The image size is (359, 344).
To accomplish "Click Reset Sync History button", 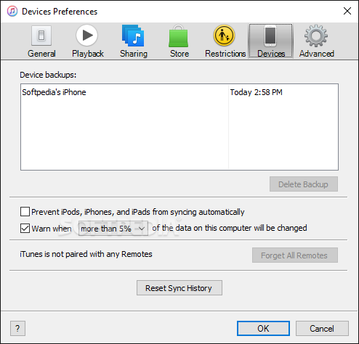I will [x=179, y=288].
